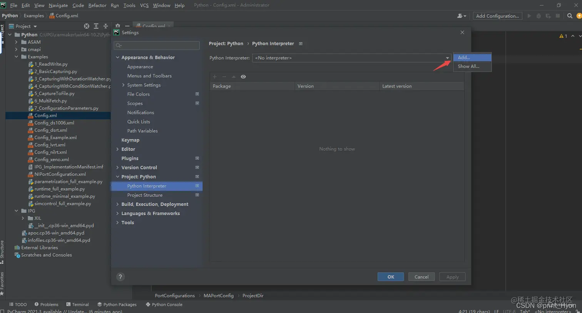Open the VCS menu
The width and height of the screenshot is (582, 313).
click(x=144, y=5)
